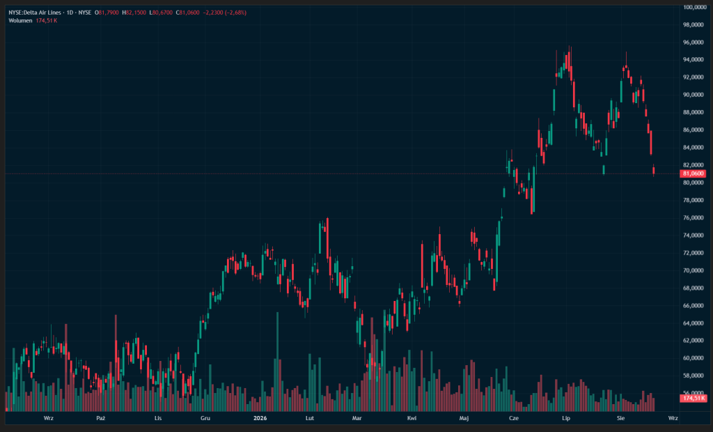Viewport: 713px width, 432px height.
Task: Select the open value O81,7900
Action: tap(107, 13)
